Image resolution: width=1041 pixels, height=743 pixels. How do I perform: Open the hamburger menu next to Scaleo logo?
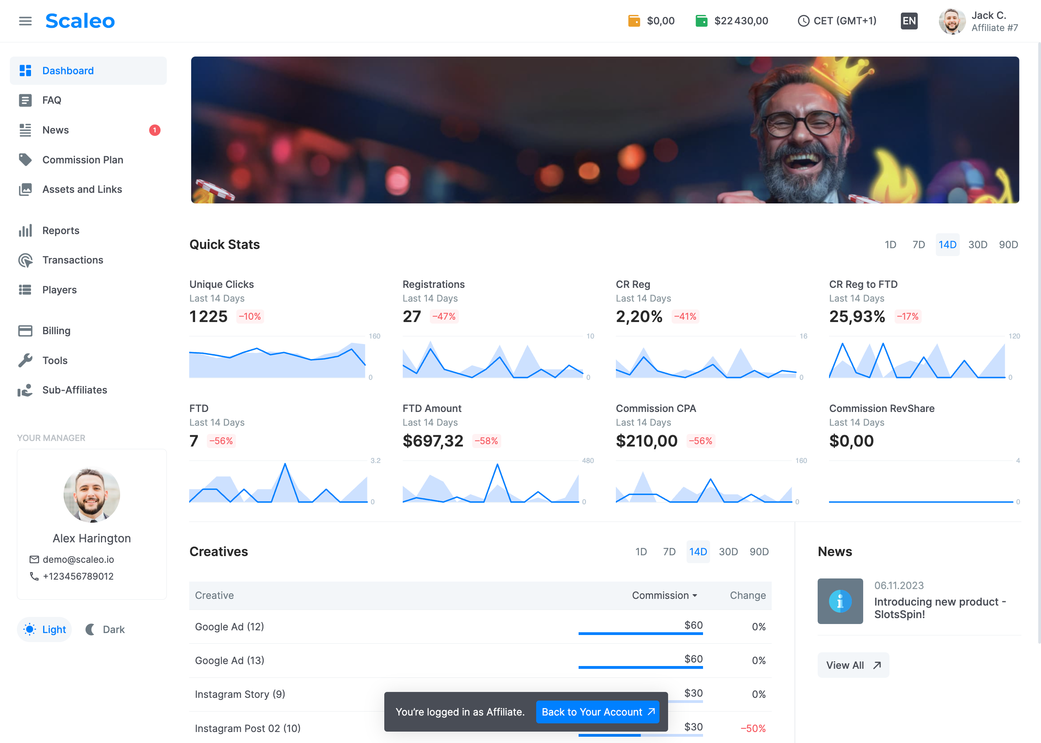coord(25,20)
